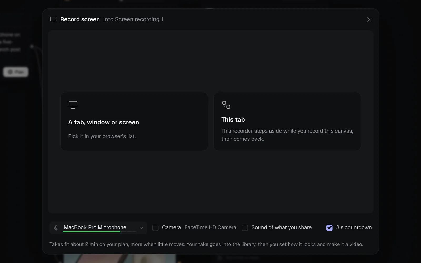Choose FaceTime HD Camera device label
Image resolution: width=421 pixels, height=263 pixels.
point(210,227)
